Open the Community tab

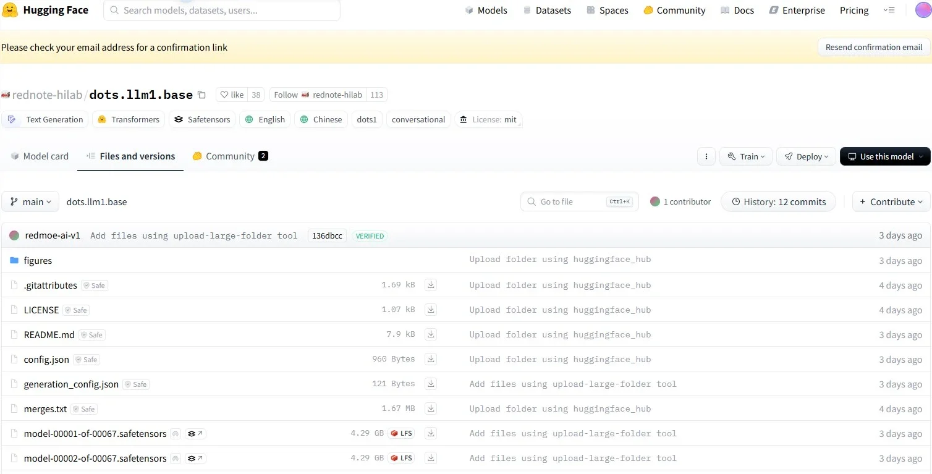point(230,156)
